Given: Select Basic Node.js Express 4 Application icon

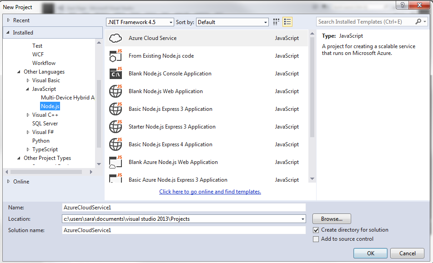Looking at the screenshot, I should [116, 144].
